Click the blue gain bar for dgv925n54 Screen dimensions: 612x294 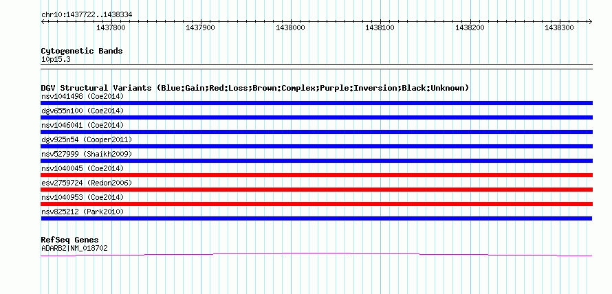pyautogui.click(x=316, y=146)
